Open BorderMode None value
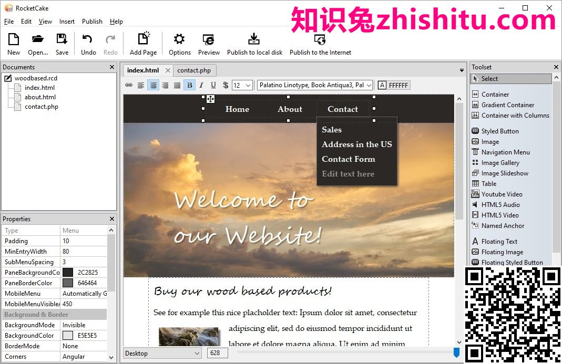This screenshot has height=364, width=562. [84, 346]
